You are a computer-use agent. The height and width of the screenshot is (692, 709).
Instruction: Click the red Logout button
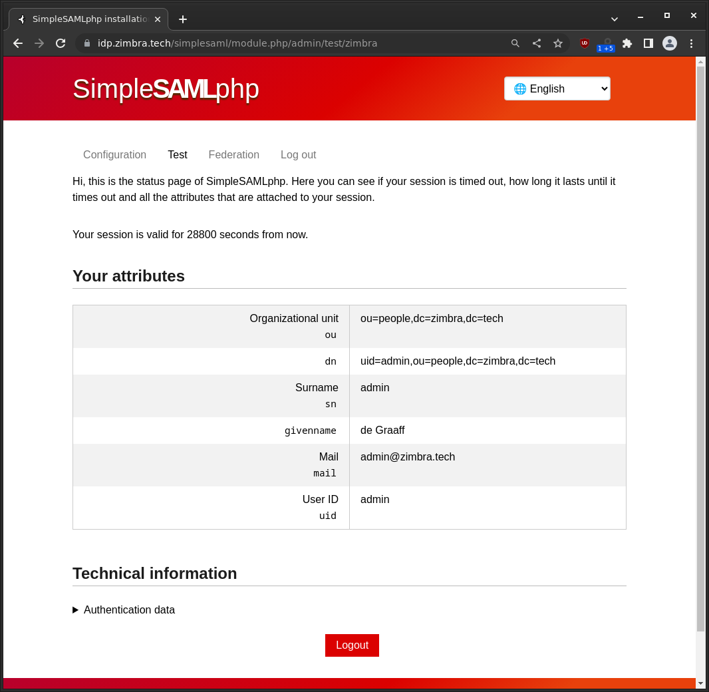353,645
